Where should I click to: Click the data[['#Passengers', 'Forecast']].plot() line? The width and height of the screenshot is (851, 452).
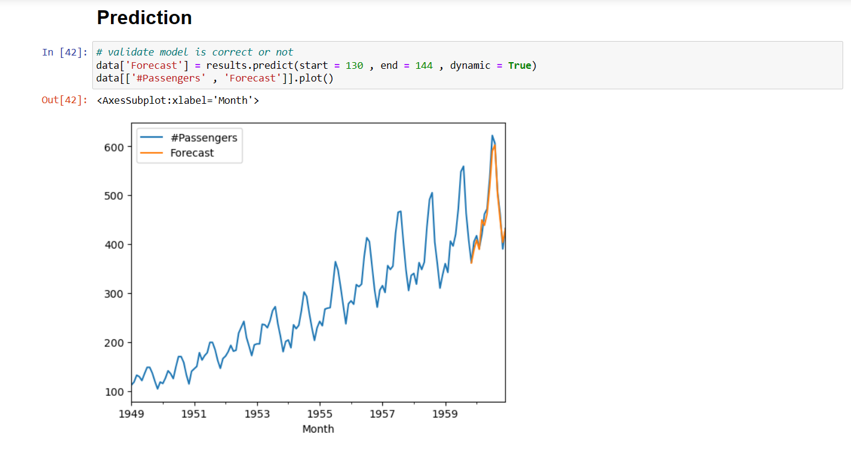coord(215,78)
